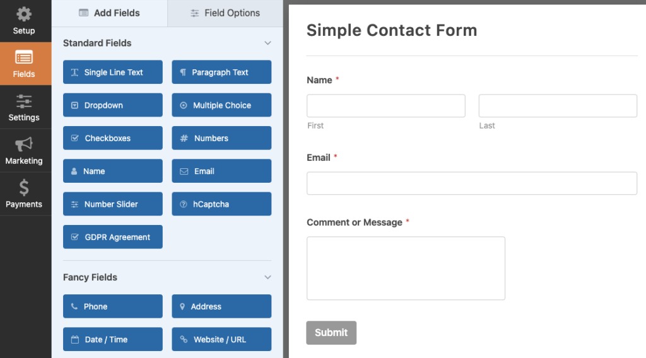
Task: Open the Setup gear icon
Action: point(24,14)
